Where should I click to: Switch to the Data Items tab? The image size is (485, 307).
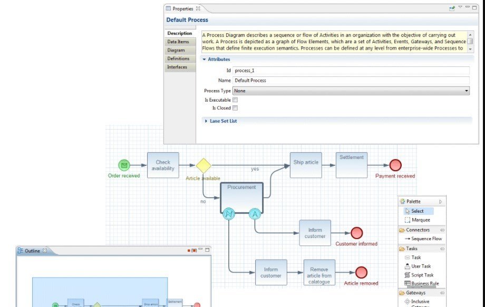[178, 42]
